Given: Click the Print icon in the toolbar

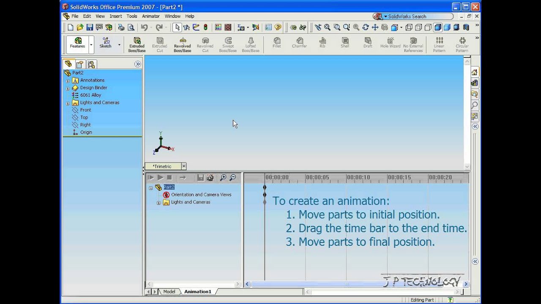Looking at the screenshot, I should coord(121,27).
